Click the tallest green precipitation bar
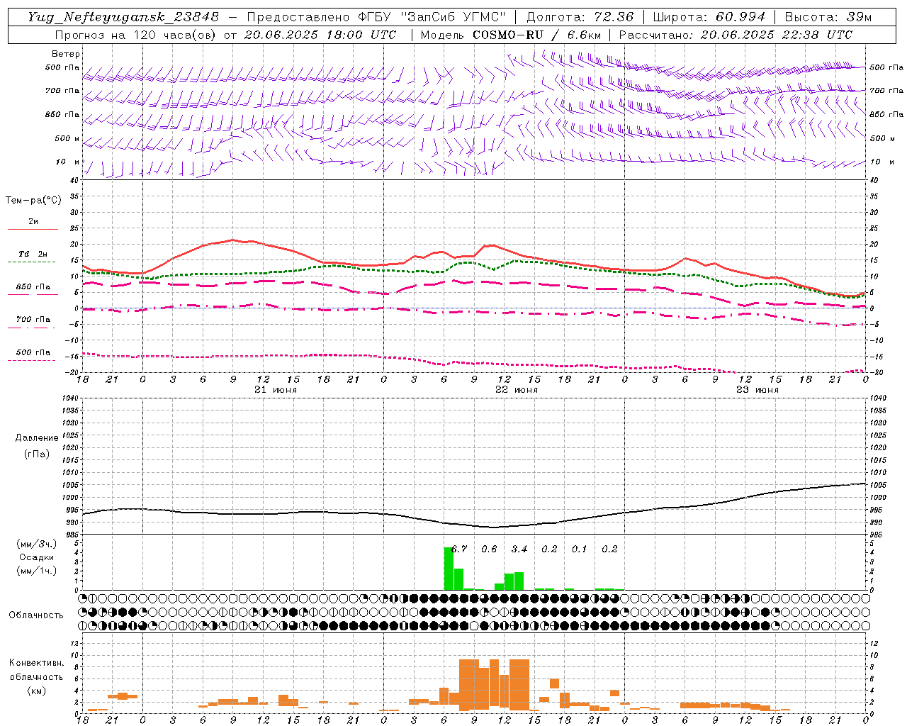Screen dimensions: 907x726 [x=449, y=569]
